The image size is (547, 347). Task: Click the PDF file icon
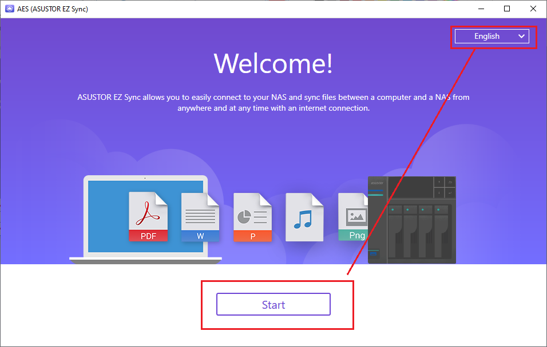[148, 216]
